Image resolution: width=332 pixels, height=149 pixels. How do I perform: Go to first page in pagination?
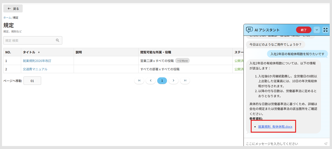pos(139,81)
